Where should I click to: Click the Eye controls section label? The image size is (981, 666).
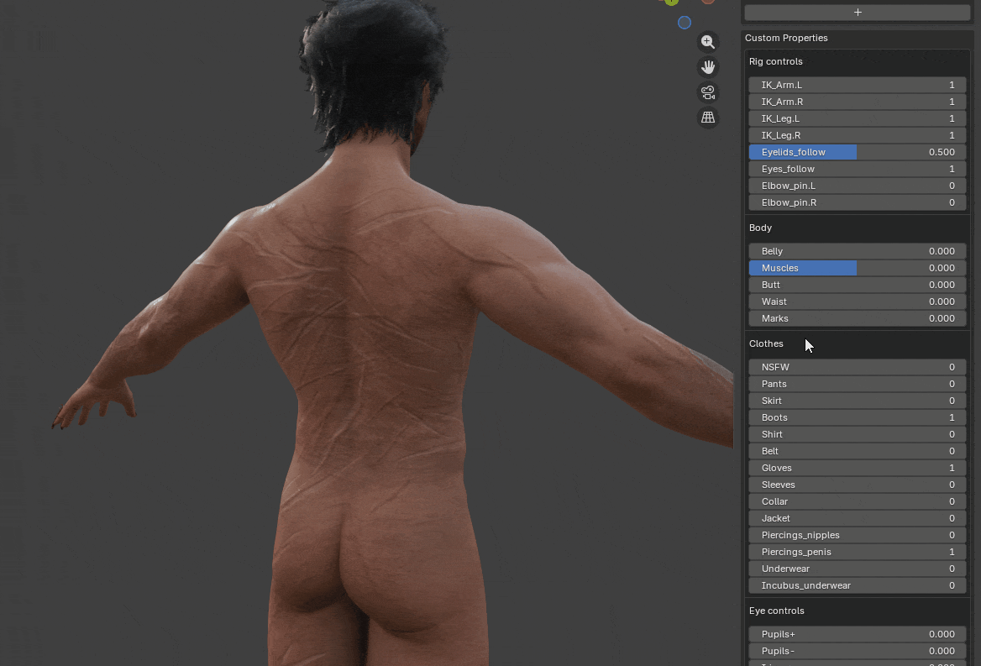(x=776, y=611)
